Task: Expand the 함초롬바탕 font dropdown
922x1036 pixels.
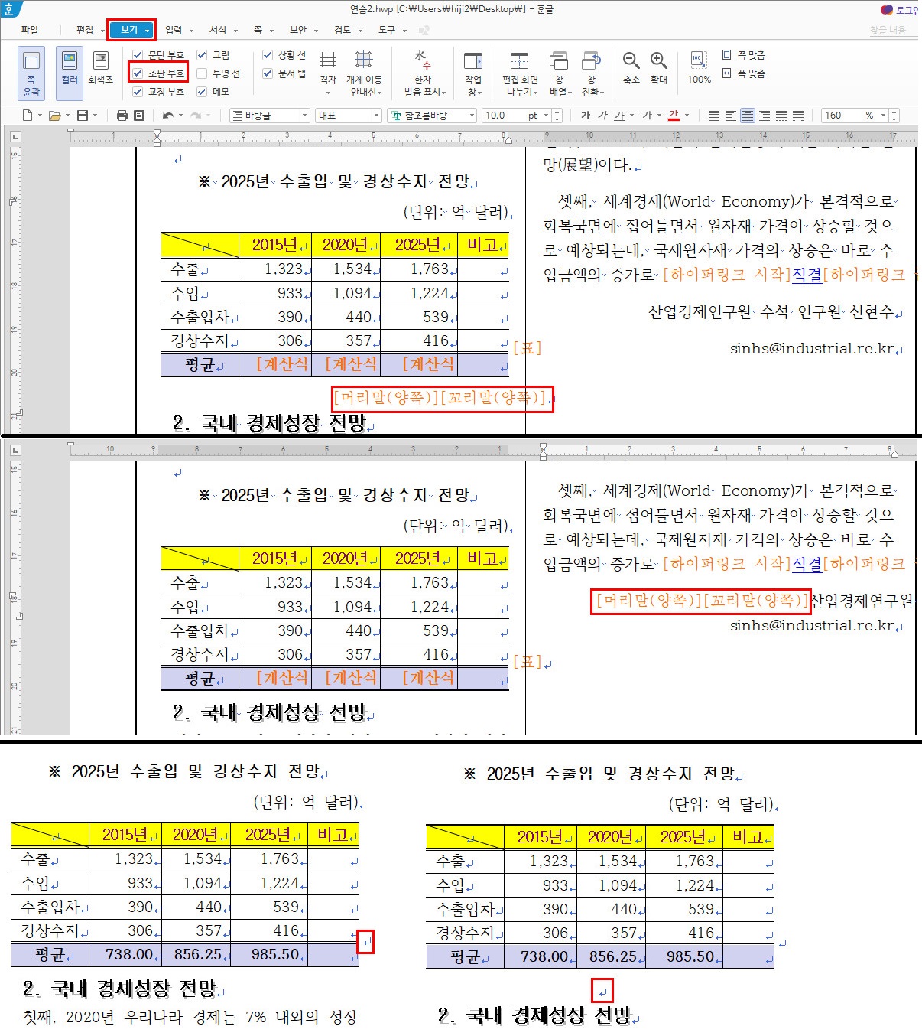Action: point(472,116)
